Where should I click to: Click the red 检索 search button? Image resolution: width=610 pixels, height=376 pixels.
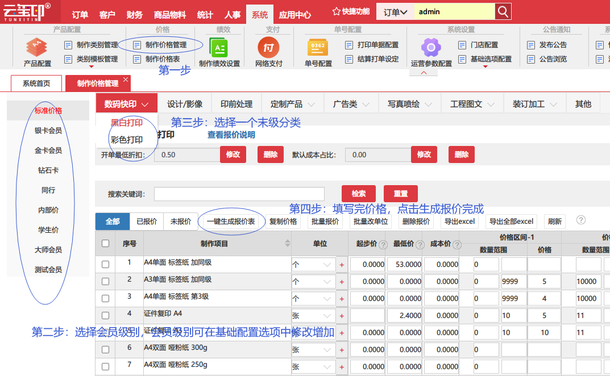coord(358,193)
